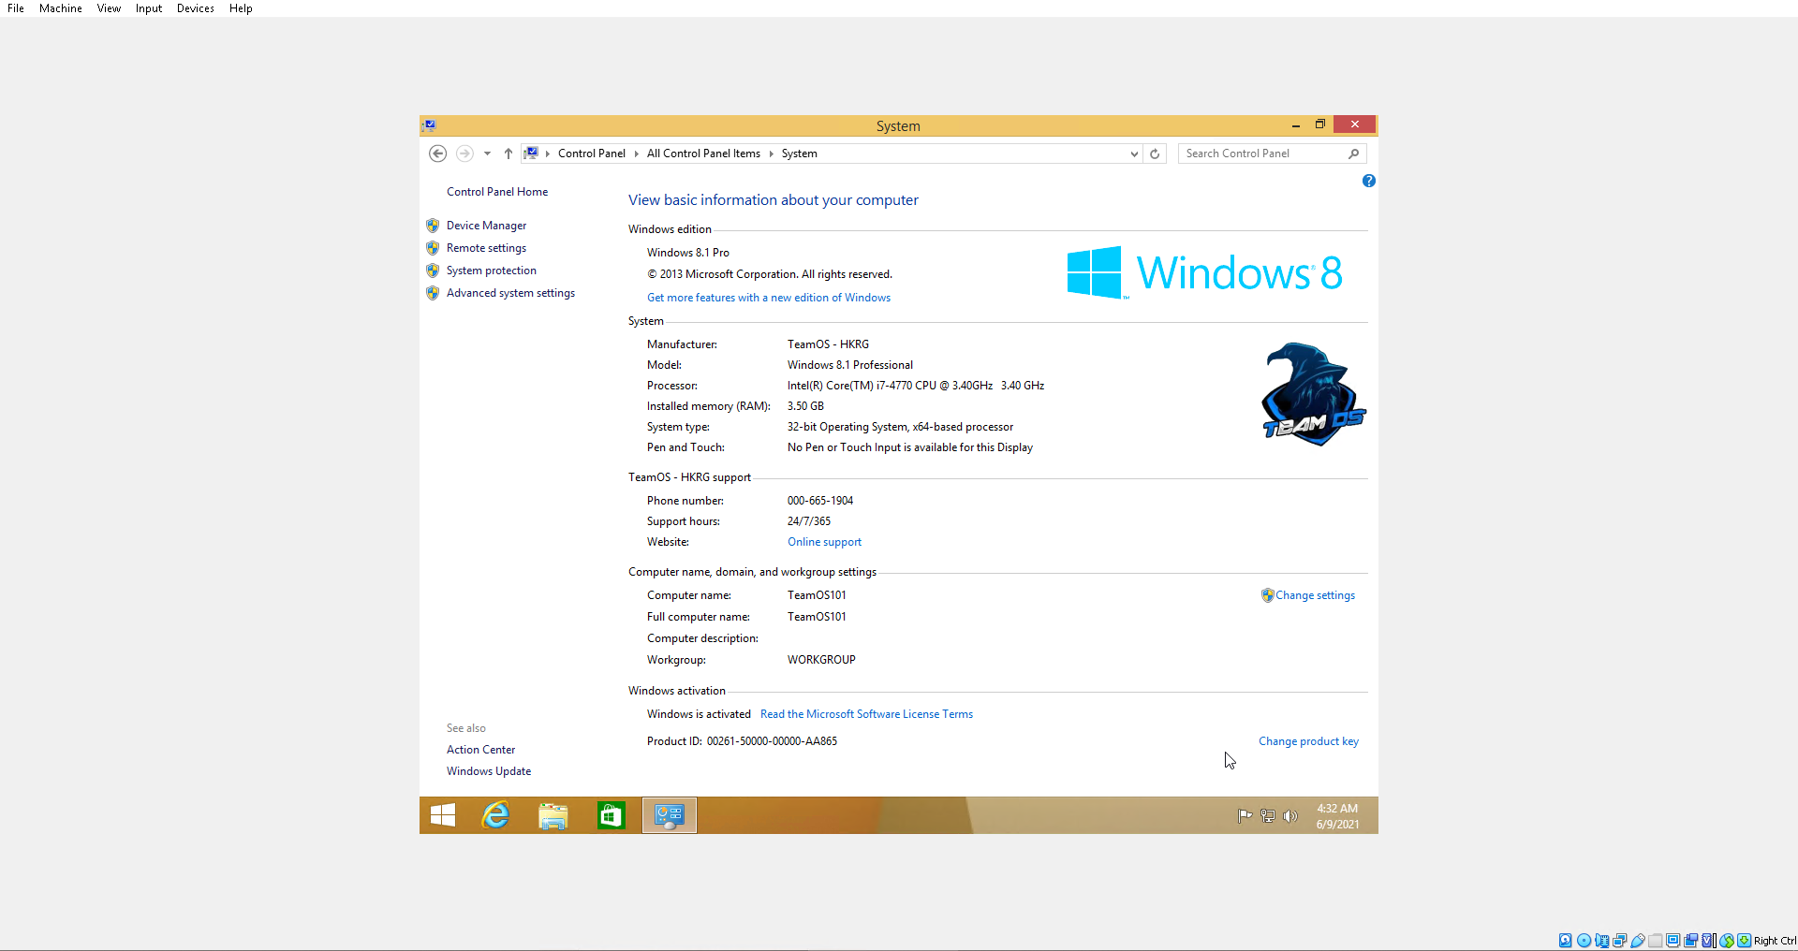Go to Control Panel Home
The width and height of the screenshot is (1798, 951).
point(497,192)
